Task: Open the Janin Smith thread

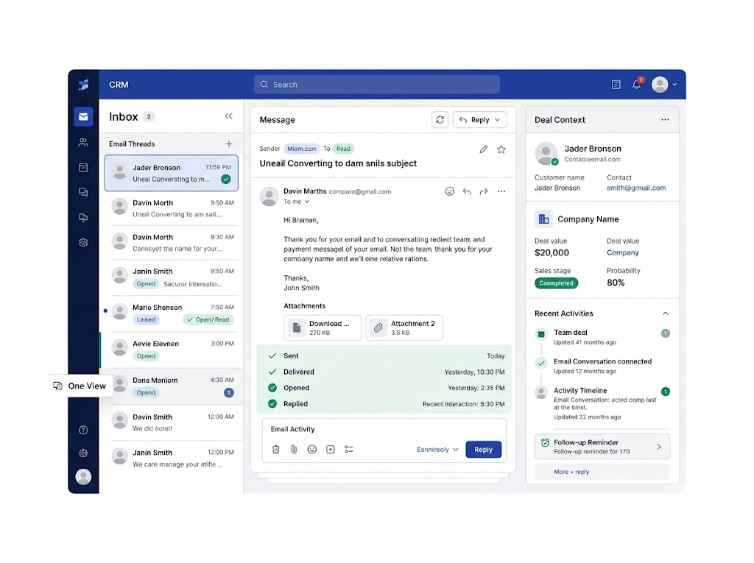Action: tap(171, 458)
